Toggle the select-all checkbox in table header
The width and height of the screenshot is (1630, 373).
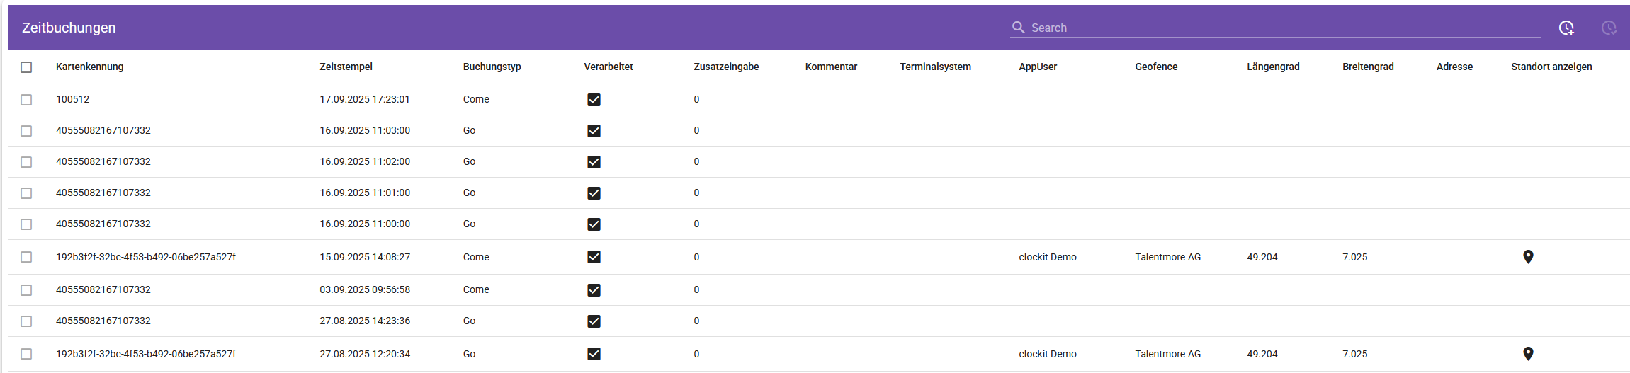click(x=26, y=67)
